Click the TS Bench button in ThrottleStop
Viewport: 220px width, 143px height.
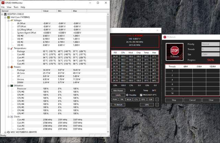click(x=118, y=105)
